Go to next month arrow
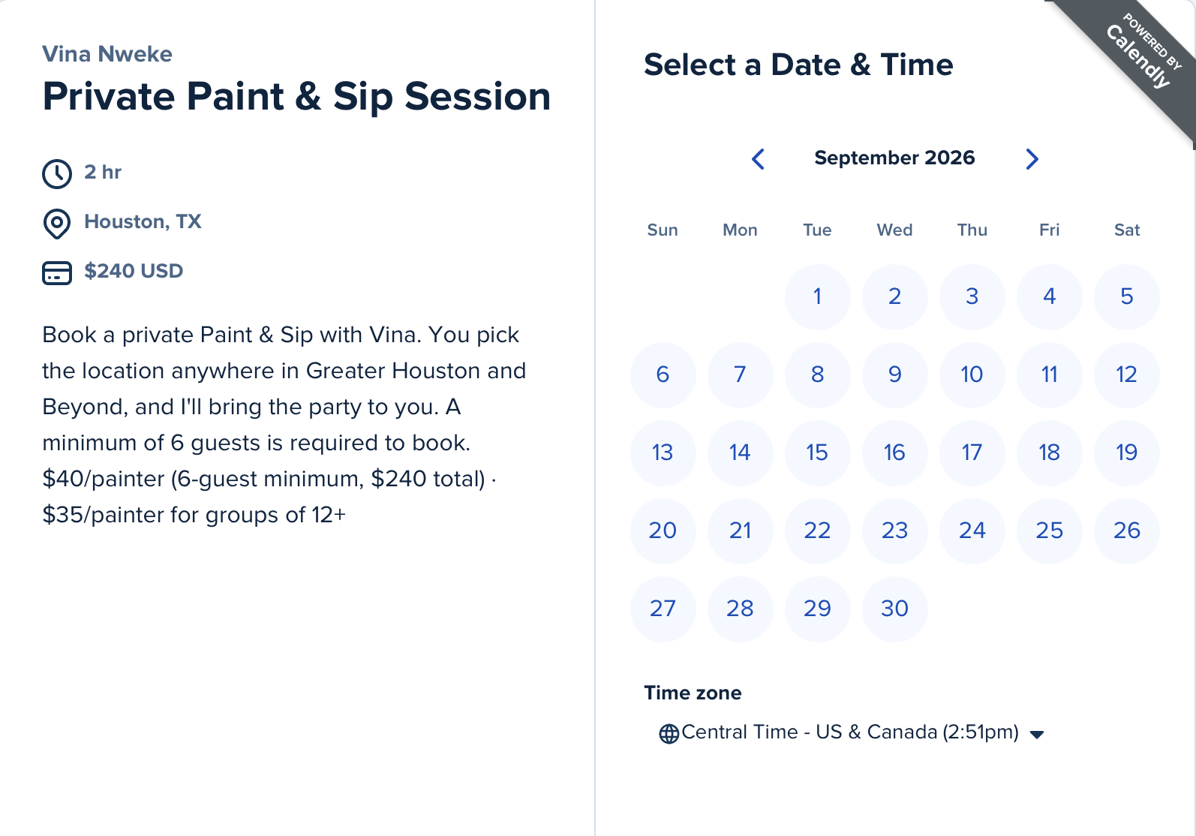This screenshot has height=836, width=1196. (x=1032, y=158)
